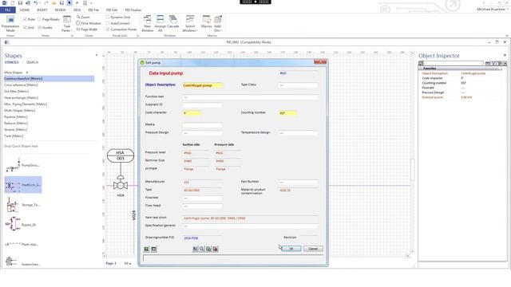Click the valve symbol V028 on the canvas

pos(121,184)
